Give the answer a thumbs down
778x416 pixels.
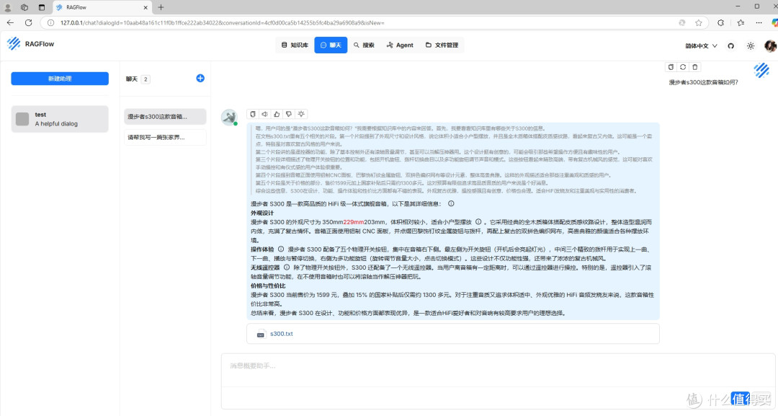tap(288, 114)
